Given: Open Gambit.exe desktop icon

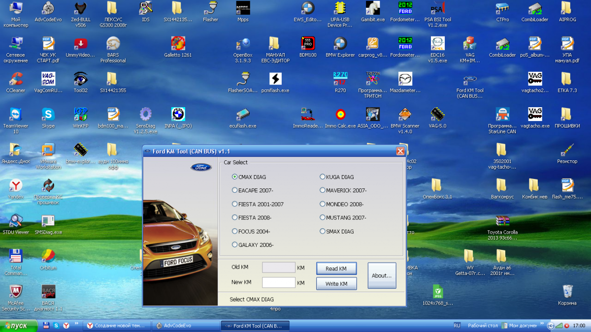Looking at the screenshot, I should click(372, 12).
